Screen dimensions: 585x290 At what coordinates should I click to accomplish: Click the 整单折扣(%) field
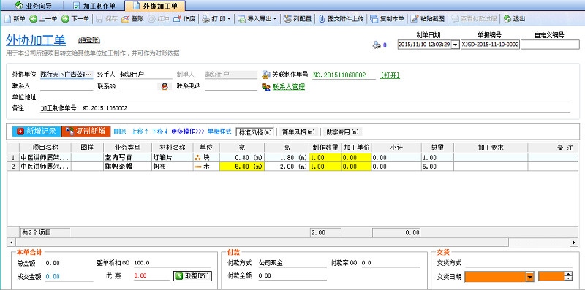pos(172,263)
